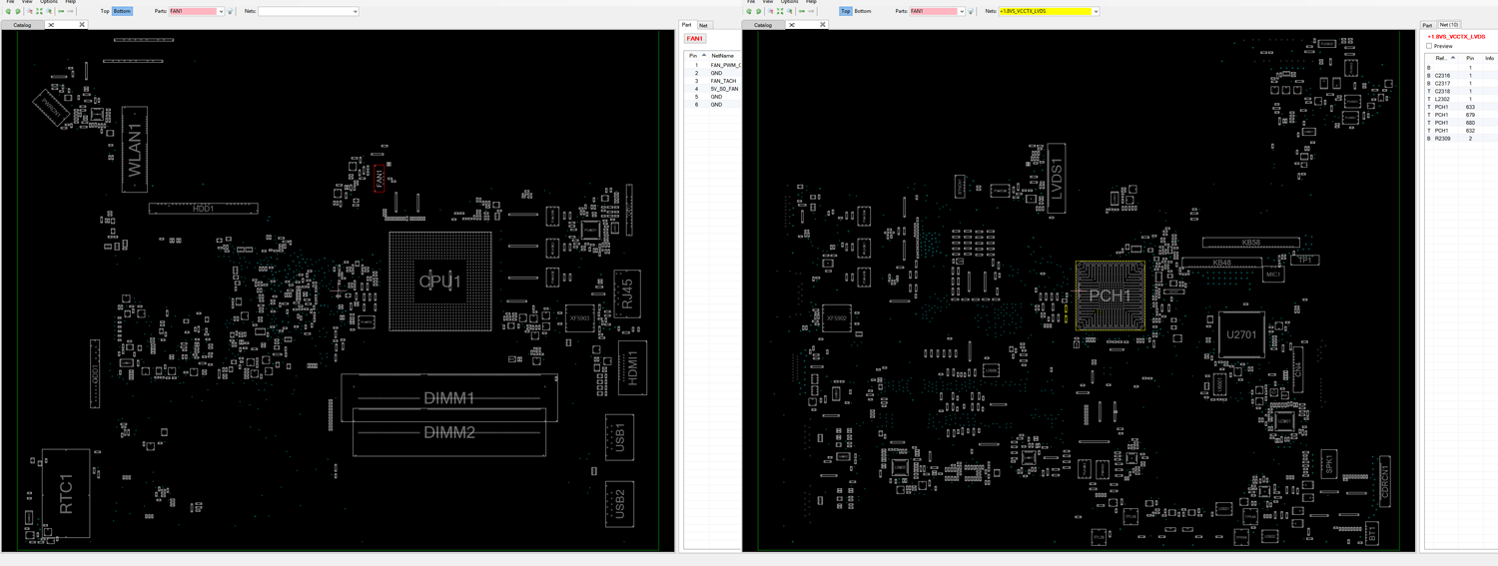Open Catalog tab in right window

point(763,25)
